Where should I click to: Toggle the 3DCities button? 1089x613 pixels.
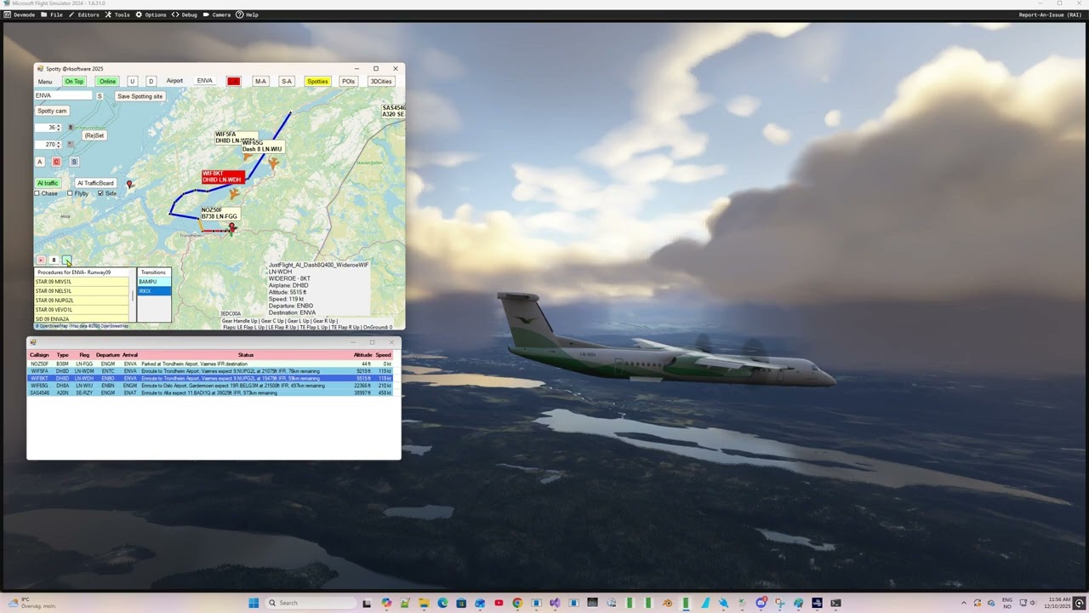tap(381, 82)
